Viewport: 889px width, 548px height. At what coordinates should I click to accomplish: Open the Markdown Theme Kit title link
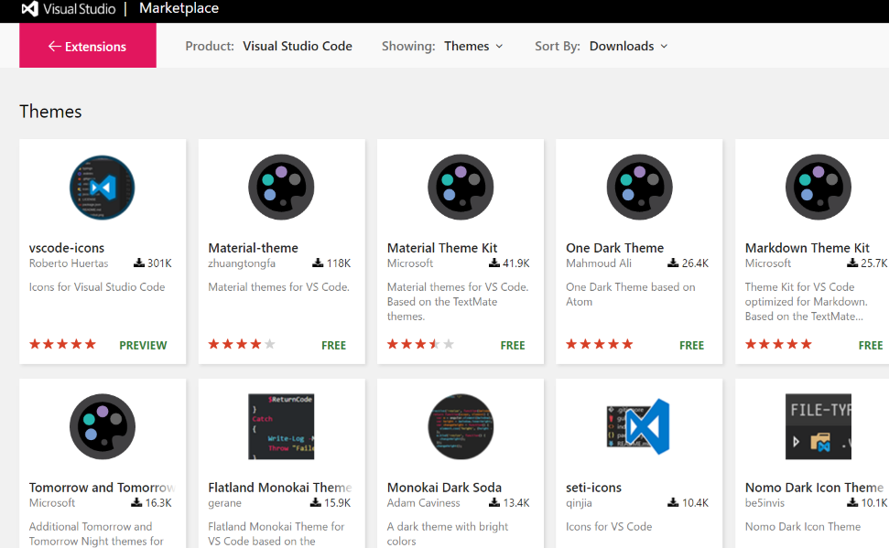point(808,248)
